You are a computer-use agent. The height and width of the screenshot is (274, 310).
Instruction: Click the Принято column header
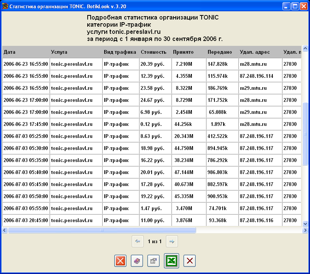[189, 52]
